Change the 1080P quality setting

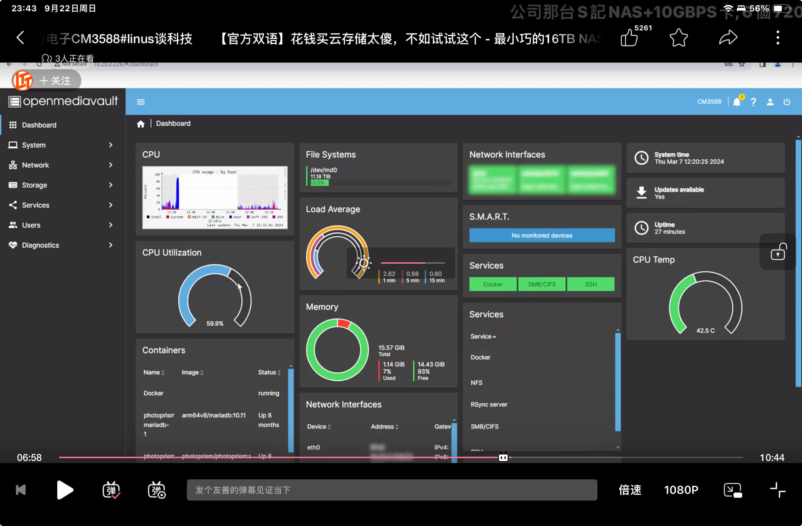pyautogui.click(x=681, y=490)
